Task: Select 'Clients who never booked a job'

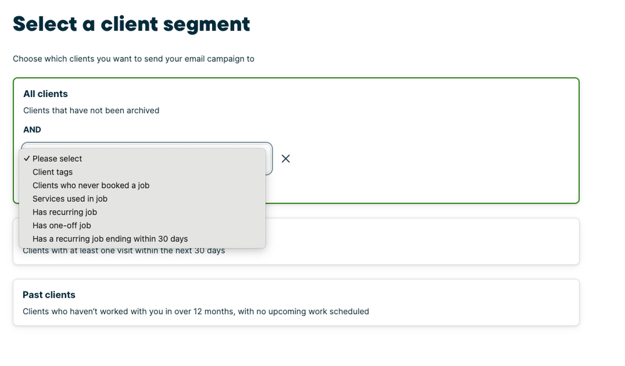Action: click(91, 185)
